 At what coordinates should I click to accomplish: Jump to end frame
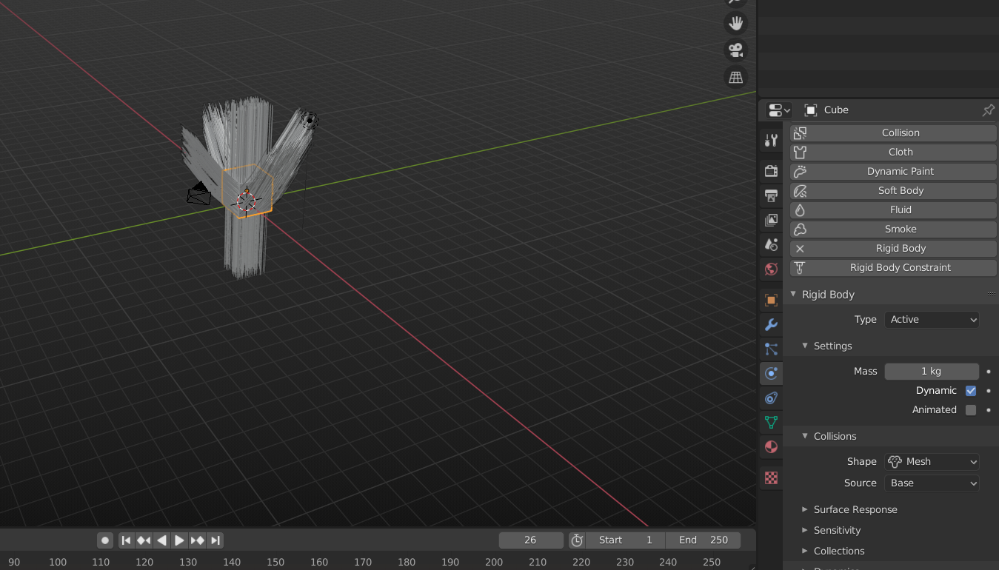tap(215, 540)
